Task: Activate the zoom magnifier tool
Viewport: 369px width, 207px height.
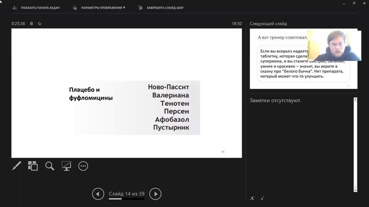Action: pos(50,166)
